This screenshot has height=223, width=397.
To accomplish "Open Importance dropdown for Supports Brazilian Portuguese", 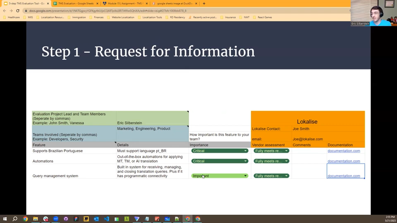I will (220, 151).
